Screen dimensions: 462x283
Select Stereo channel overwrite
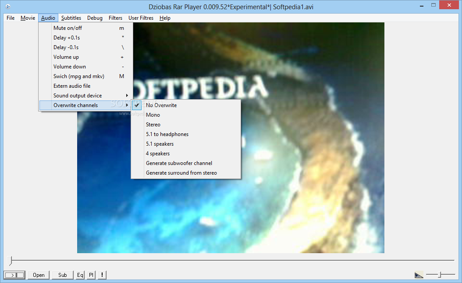[x=186, y=125]
